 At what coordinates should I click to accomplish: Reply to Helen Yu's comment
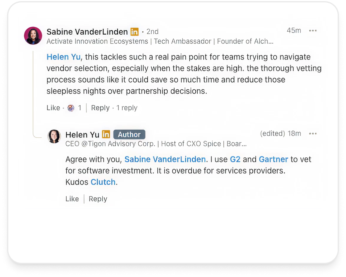pyautogui.click(x=98, y=199)
